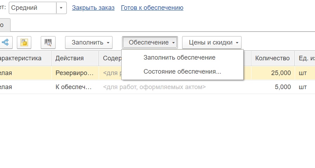Select Состояние обеспечения... menu entry
Image resolution: width=315 pixels, height=168 pixels.
182,72
